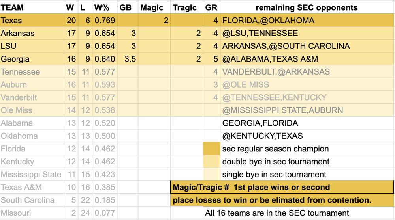Click the Texas team name cell

click(x=32, y=21)
